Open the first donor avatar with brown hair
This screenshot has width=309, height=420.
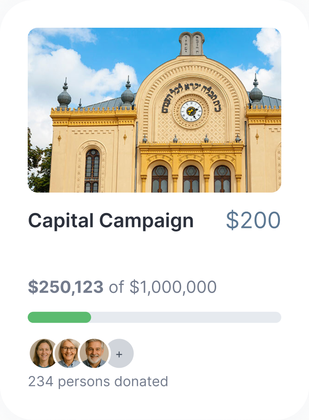click(x=42, y=353)
